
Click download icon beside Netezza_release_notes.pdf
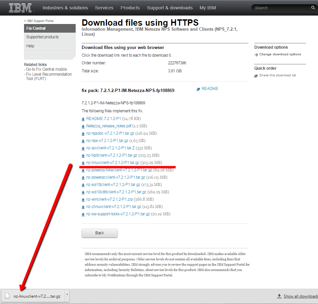[x=83, y=126]
